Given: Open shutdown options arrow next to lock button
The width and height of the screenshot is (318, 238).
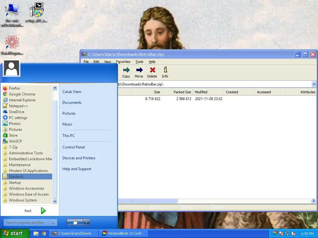Looking at the screenshot, I should click(87, 222).
